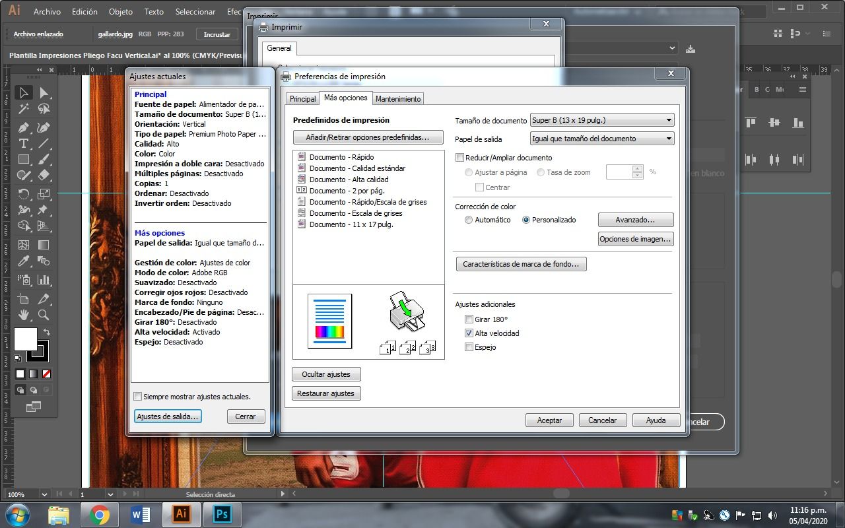This screenshot has height=528, width=845.
Task: Select the Automático color correction radio
Action: [469, 220]
